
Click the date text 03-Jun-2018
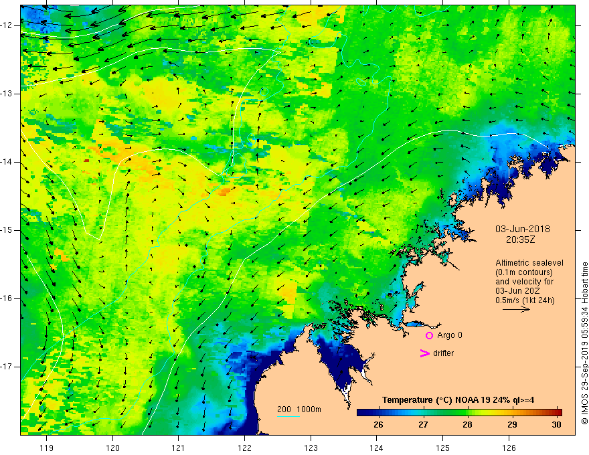(x=522, y=229)
